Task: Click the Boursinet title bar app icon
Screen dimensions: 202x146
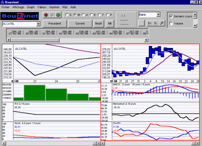Action: (x=2, y=2)
